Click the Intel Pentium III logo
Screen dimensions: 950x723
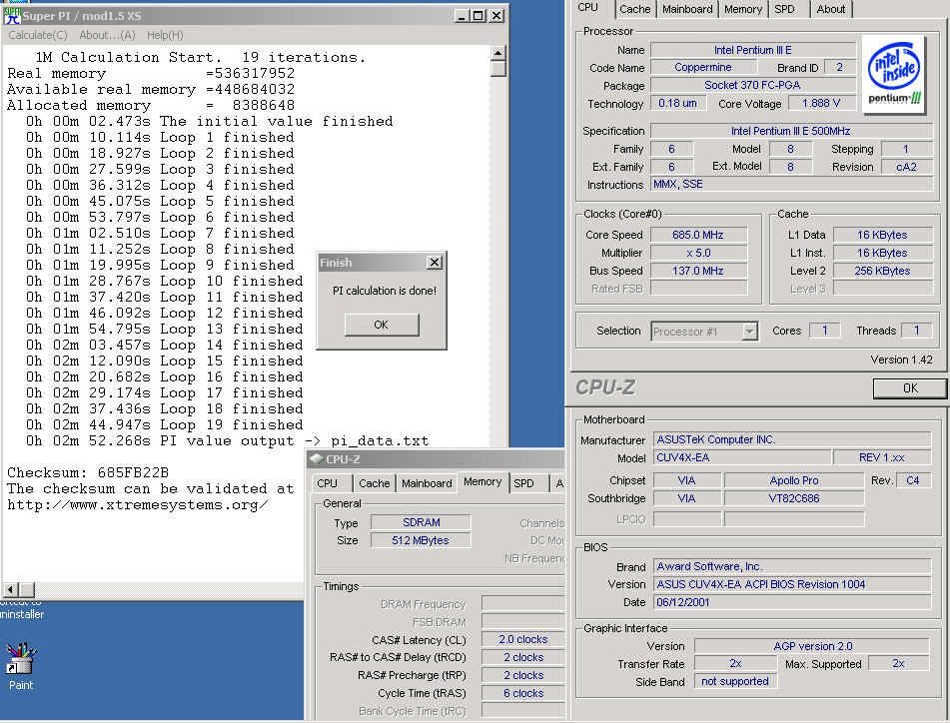tap(894, 75)
